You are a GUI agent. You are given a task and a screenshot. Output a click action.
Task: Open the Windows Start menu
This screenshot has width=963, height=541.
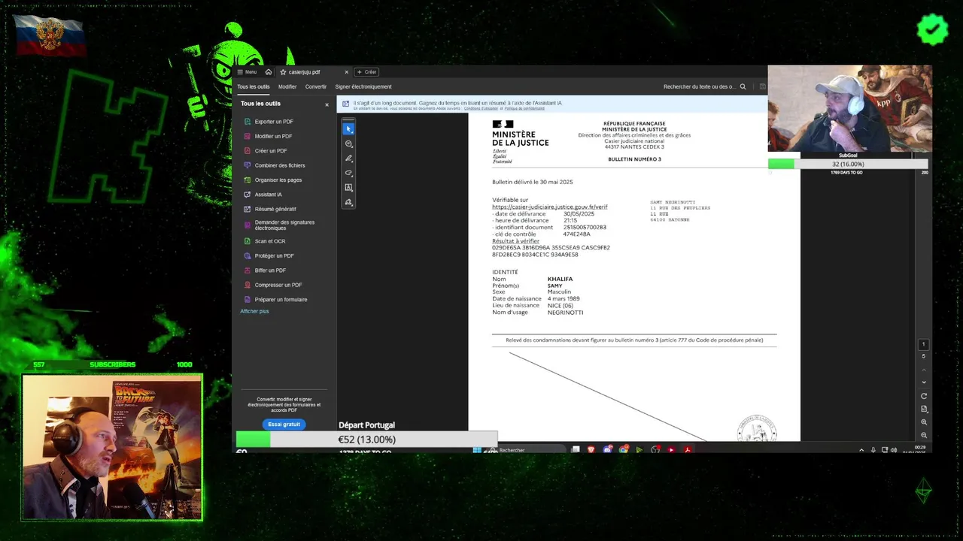point(476,450)
